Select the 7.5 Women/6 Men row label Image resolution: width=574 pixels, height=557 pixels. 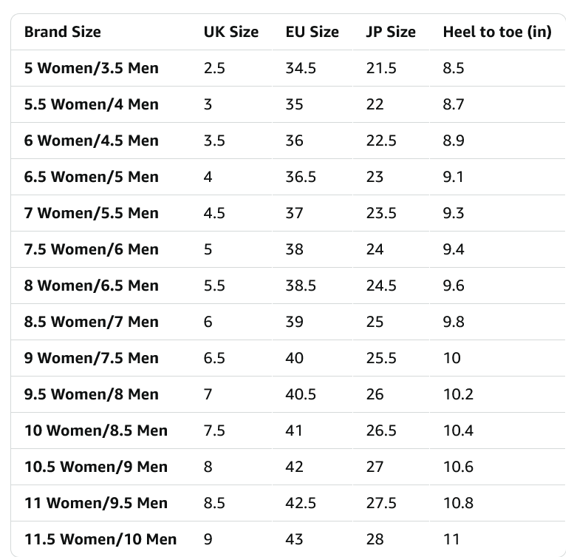pos(91,249)
